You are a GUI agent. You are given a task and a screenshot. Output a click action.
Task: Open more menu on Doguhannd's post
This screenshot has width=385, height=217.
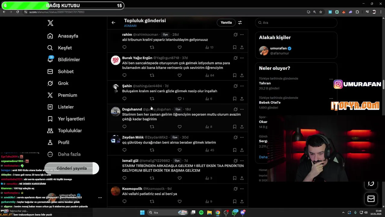click(242, 109)
